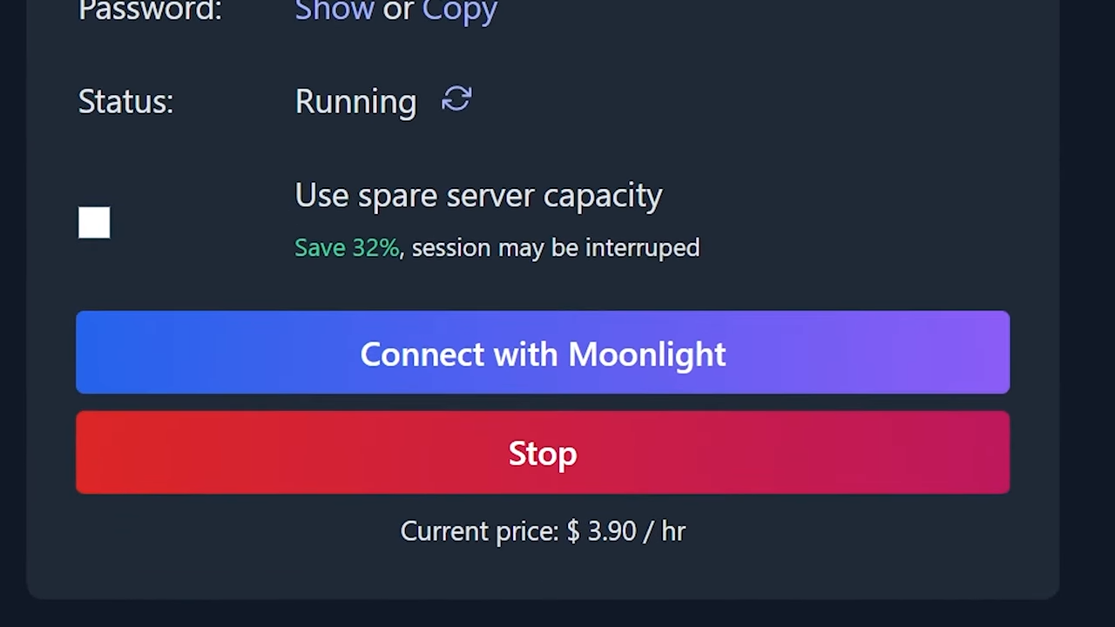Enable the spare server capacity checkbox

point(94,222)
